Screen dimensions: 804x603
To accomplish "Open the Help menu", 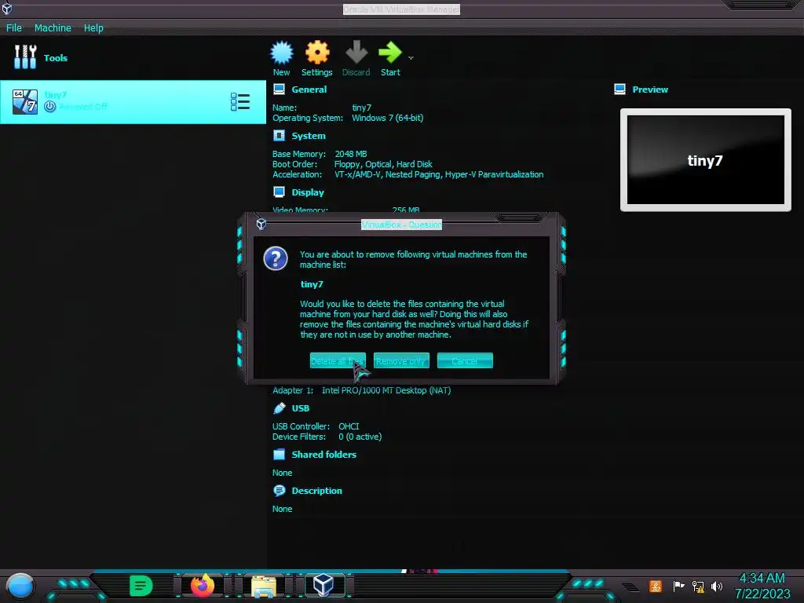I will click(93, 27).
